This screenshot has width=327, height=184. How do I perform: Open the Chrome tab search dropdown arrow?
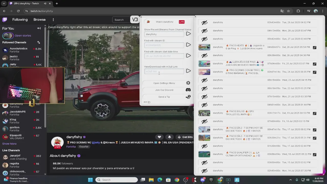point(4,4)
